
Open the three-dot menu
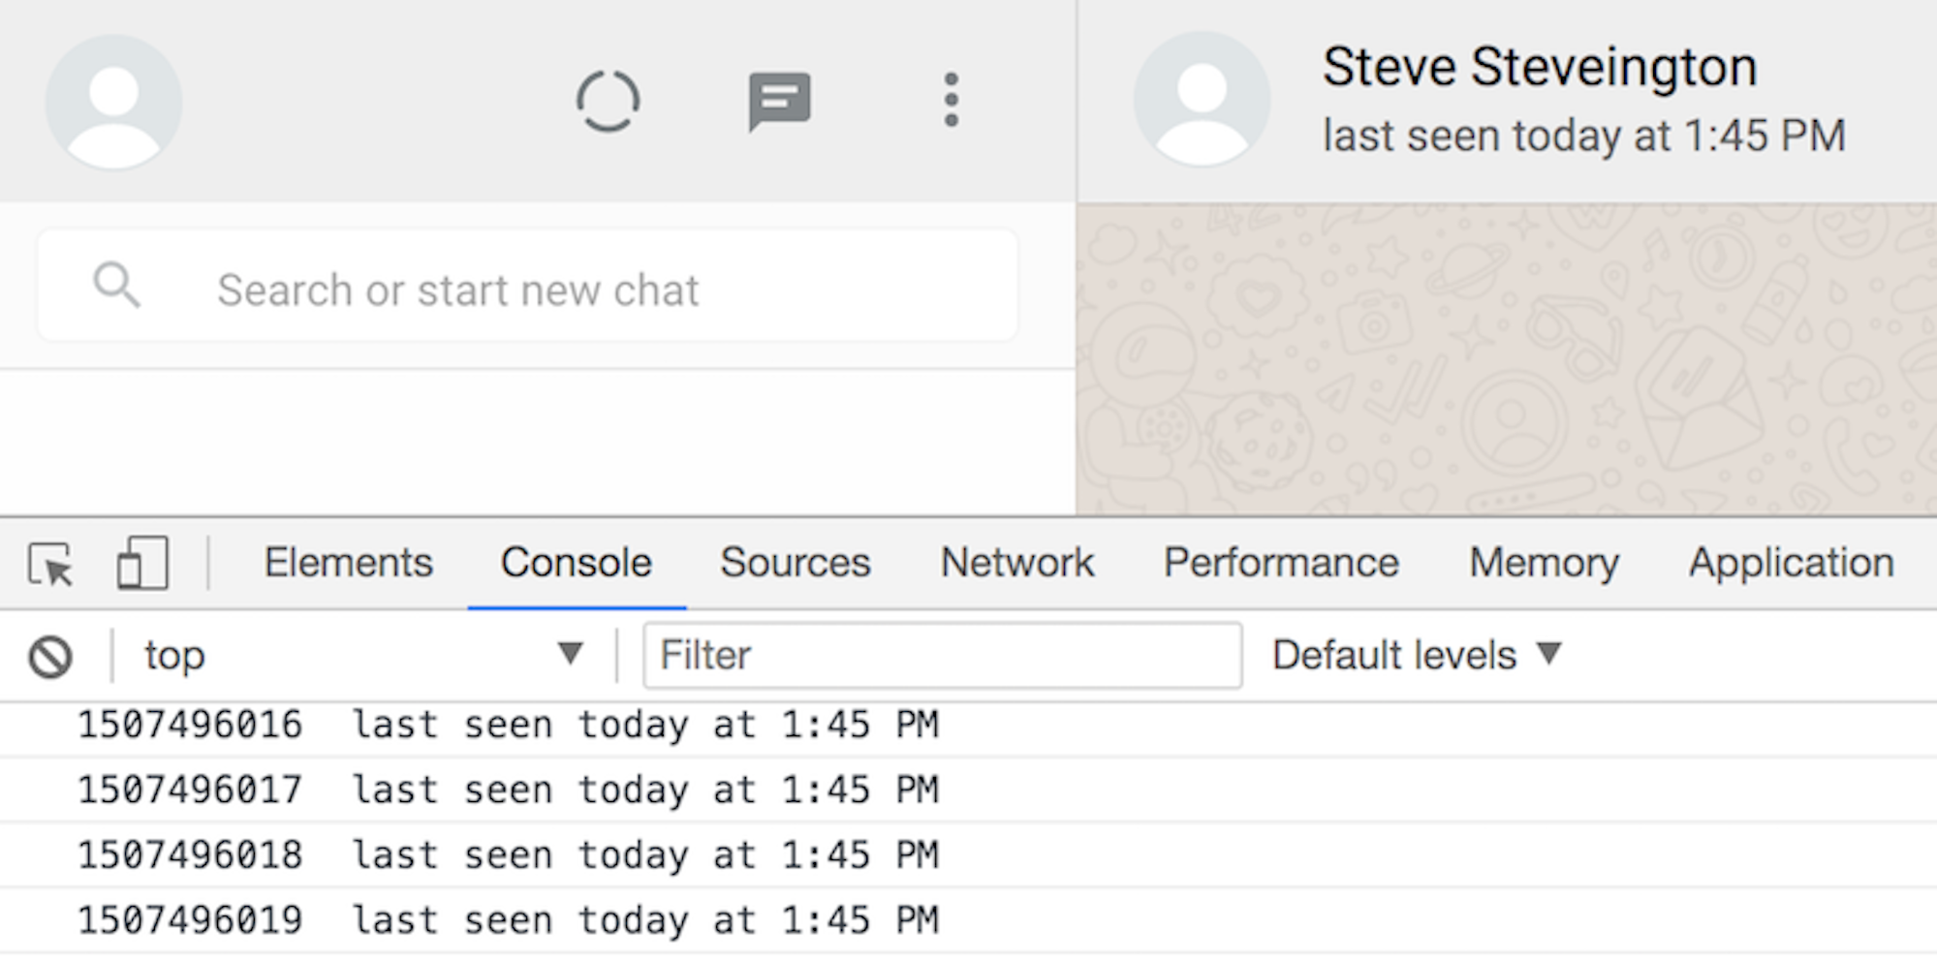(951, 100)
